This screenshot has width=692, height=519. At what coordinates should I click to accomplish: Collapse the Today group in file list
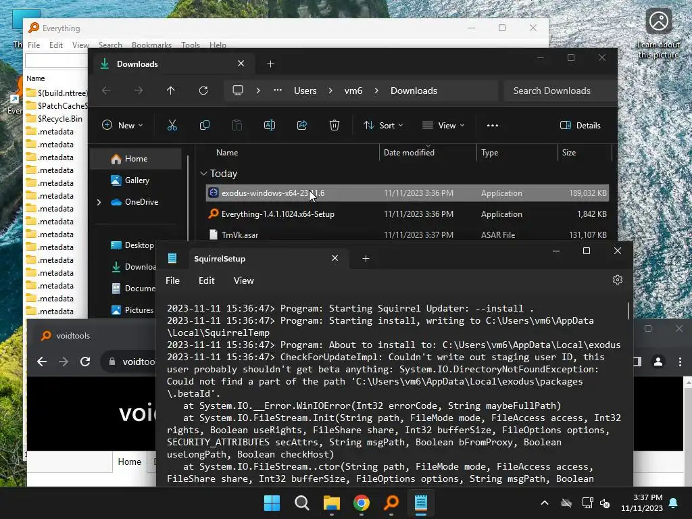[x=203, y=174]
